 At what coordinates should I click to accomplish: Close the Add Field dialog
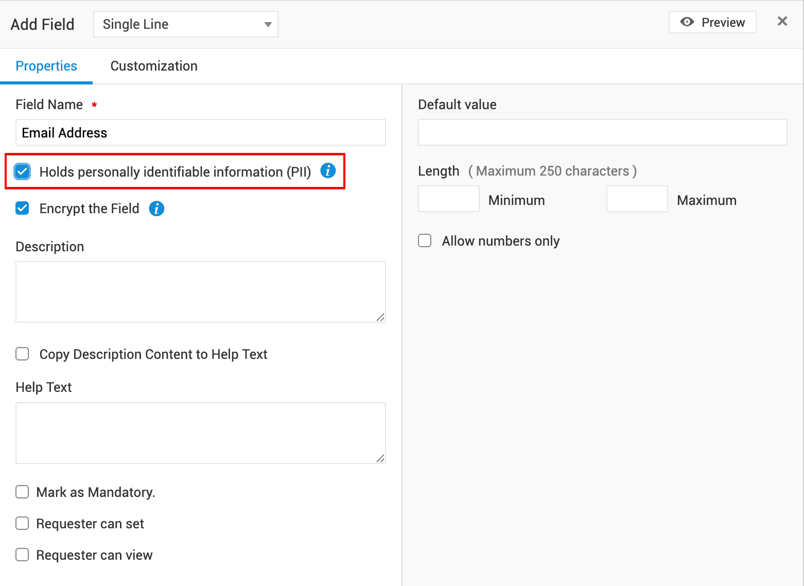(782, 21)
